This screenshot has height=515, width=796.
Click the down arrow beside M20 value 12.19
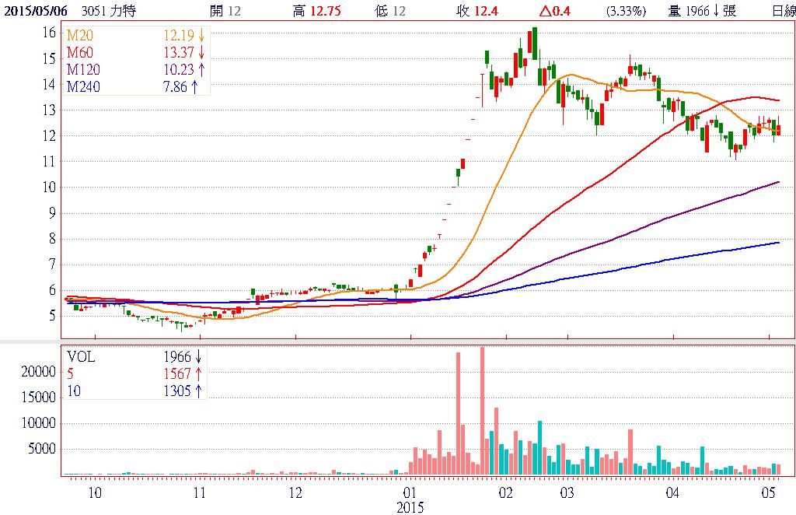coord(201,37)
